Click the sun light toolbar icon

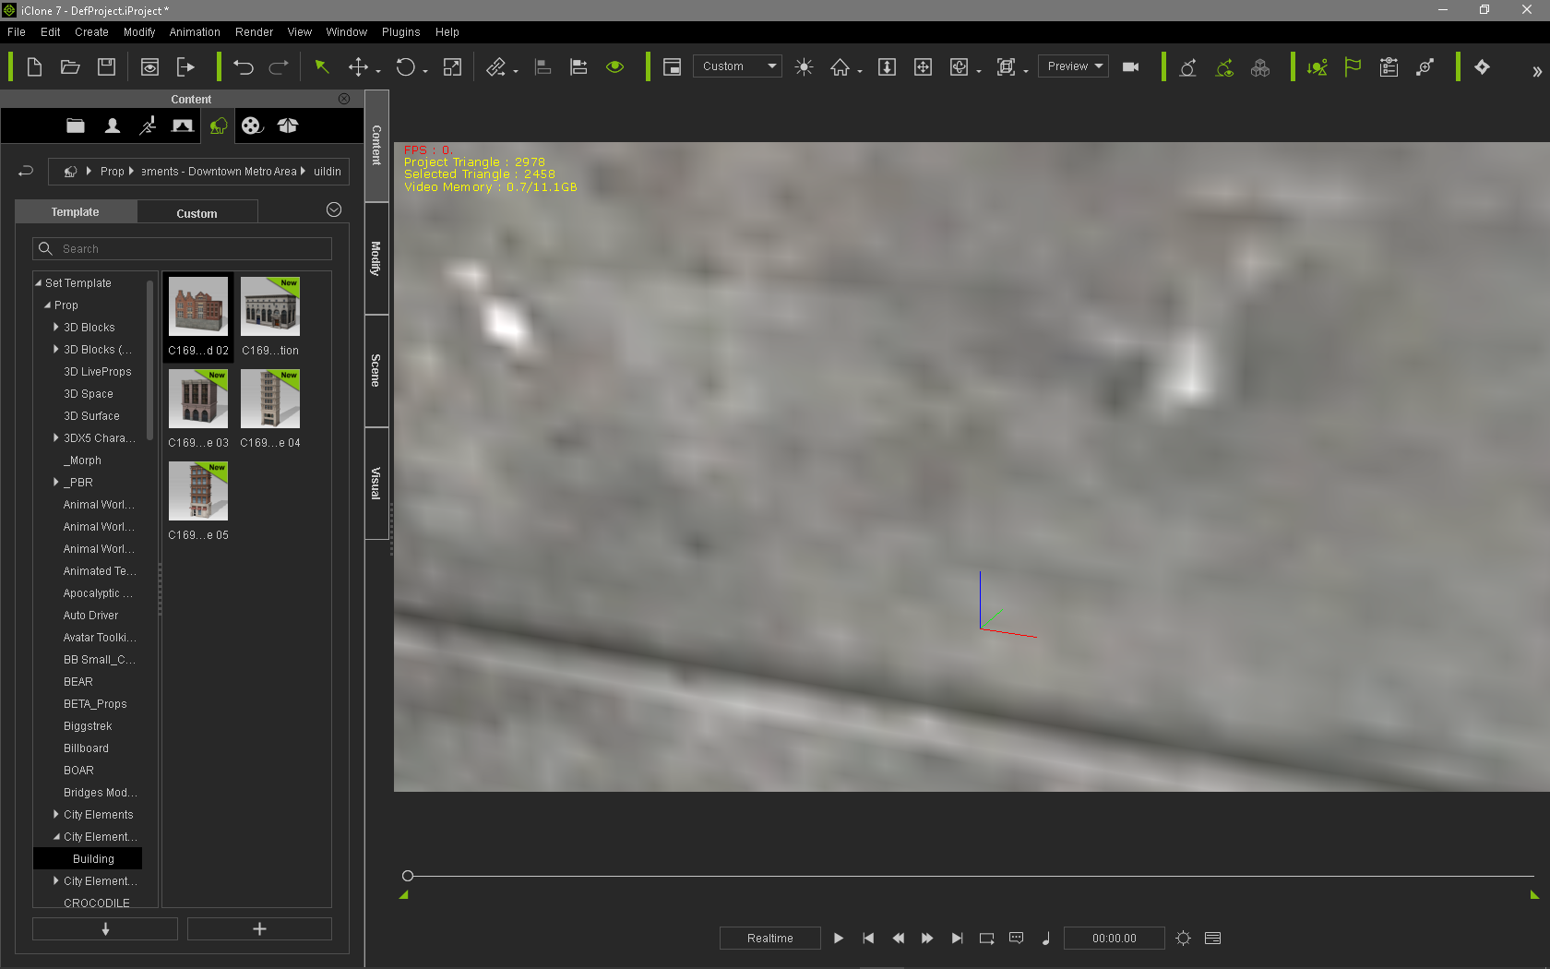804,67
